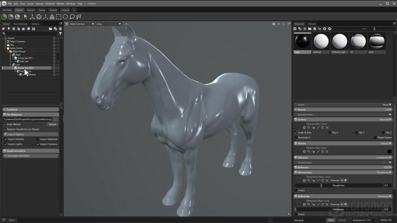
Task: Enable Flip X checkbox
Action: (x=330, y=132)
